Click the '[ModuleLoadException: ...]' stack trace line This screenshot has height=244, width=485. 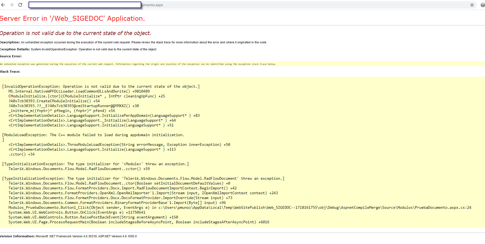(93, 135)
